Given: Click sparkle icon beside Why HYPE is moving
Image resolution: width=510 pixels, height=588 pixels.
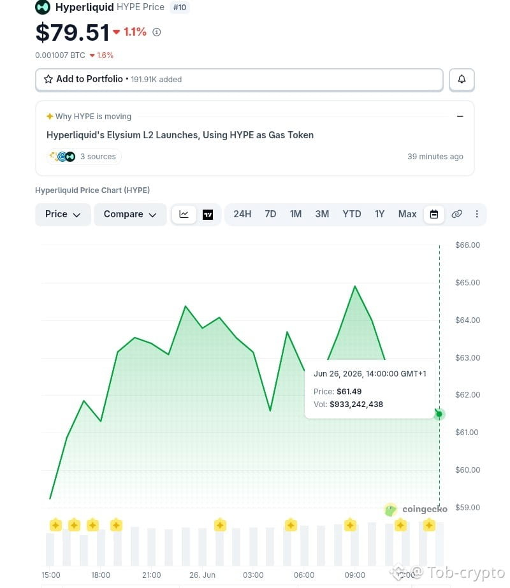Looking at the screenshot, I should 50,116.
